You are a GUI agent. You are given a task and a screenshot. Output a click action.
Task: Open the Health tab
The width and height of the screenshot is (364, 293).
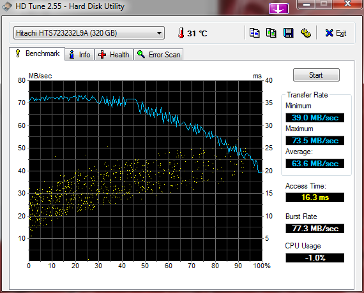114,55
